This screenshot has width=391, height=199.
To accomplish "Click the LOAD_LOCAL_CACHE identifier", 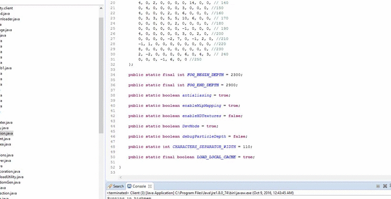I will pyautogui.click(x=216, y=157).
